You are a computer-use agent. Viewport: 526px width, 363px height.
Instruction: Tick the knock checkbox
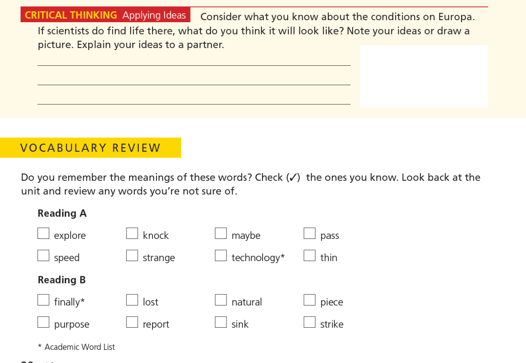(132, 234)
